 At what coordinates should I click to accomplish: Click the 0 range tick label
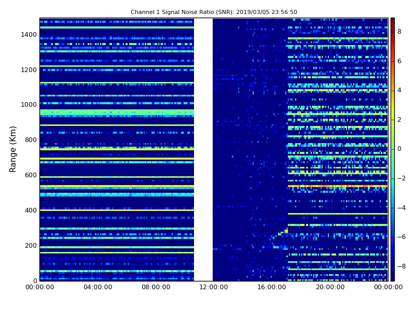tap(35, 280)
